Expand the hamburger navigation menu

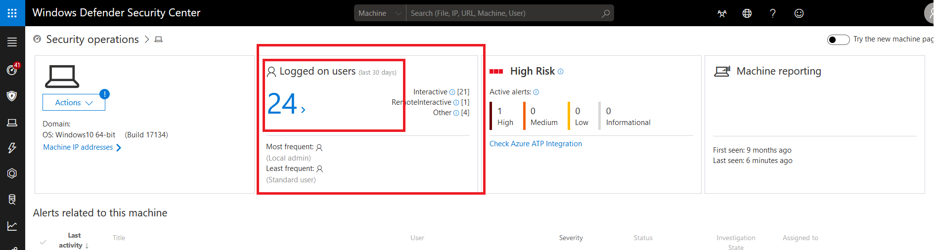pyautogui.click(x=12, y=42)
